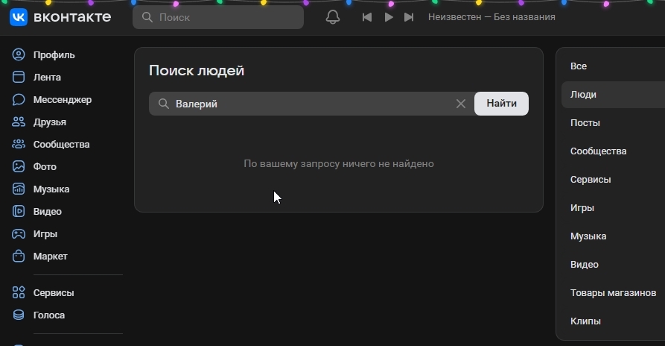
Task: Open Игры in left sidebar
Action: click(x=45, y=234)
